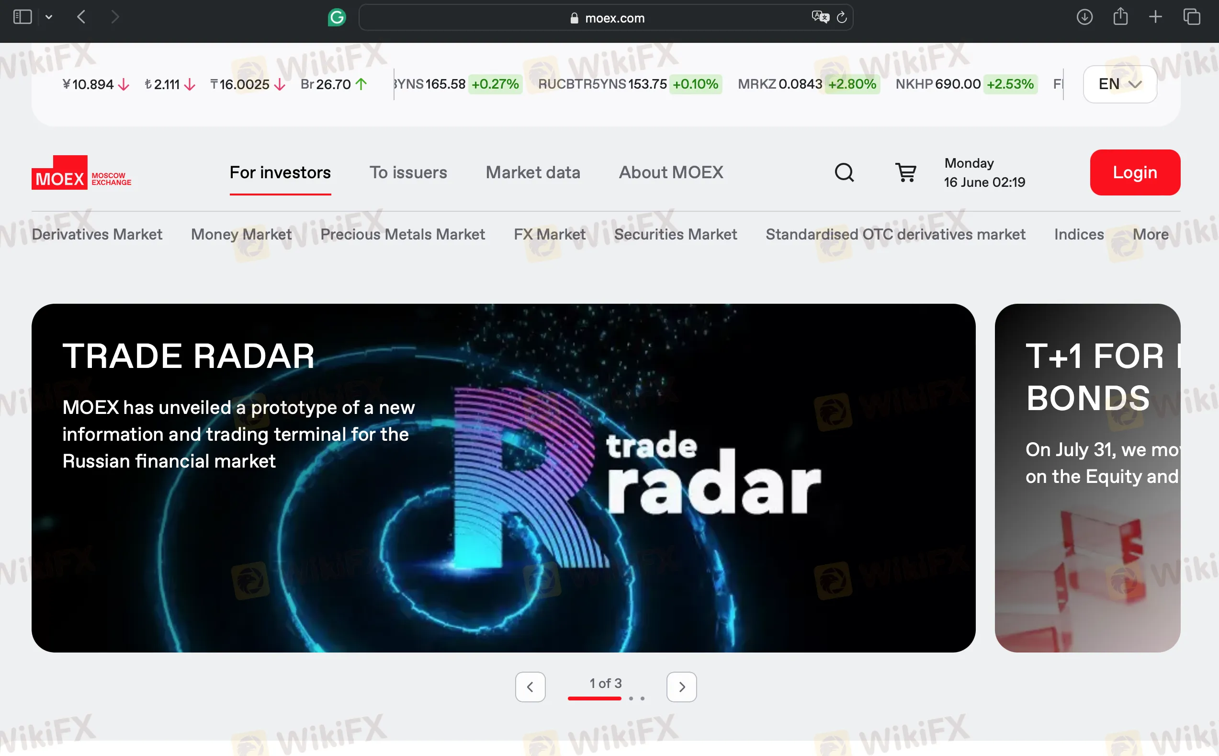This screenshot has height=756, width=1219.
Task: Click the carousel progress indicator bar
Action: coord(594,699)
